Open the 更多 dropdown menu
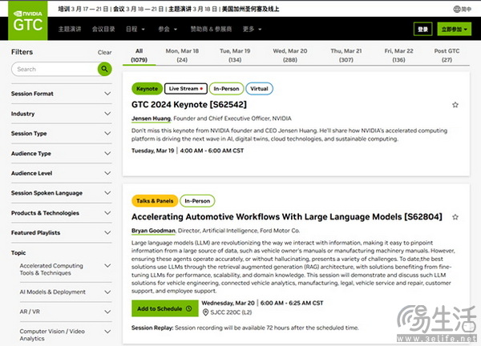 (252, 29)
